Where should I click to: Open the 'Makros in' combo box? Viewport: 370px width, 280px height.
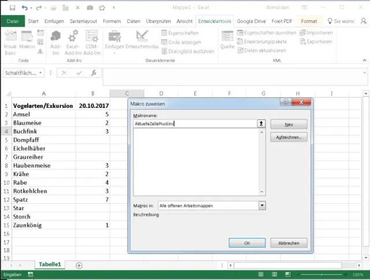tap(261, 205)
